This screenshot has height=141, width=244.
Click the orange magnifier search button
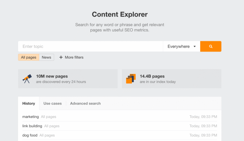(x=211, y=46)
